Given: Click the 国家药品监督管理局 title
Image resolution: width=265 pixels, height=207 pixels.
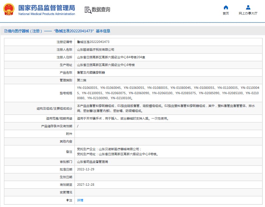Looking at the screenshot, I should click(x=47, y=8).
